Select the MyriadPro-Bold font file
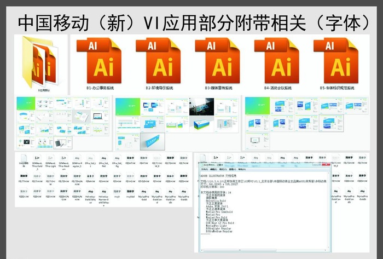The width and height of the screenshot is (383, 259). point(143,195)
